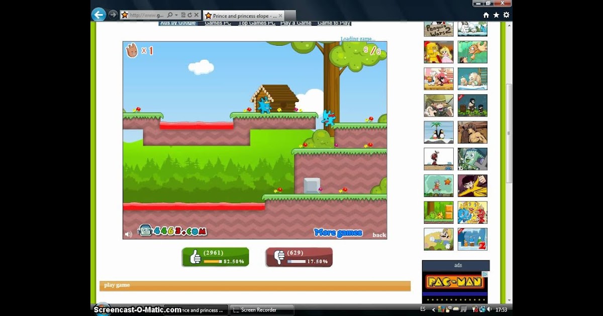Open the blue and red dragons thumbnail
Image resolution: width=603 pixels, height=316 pixels.
(472, 212)
